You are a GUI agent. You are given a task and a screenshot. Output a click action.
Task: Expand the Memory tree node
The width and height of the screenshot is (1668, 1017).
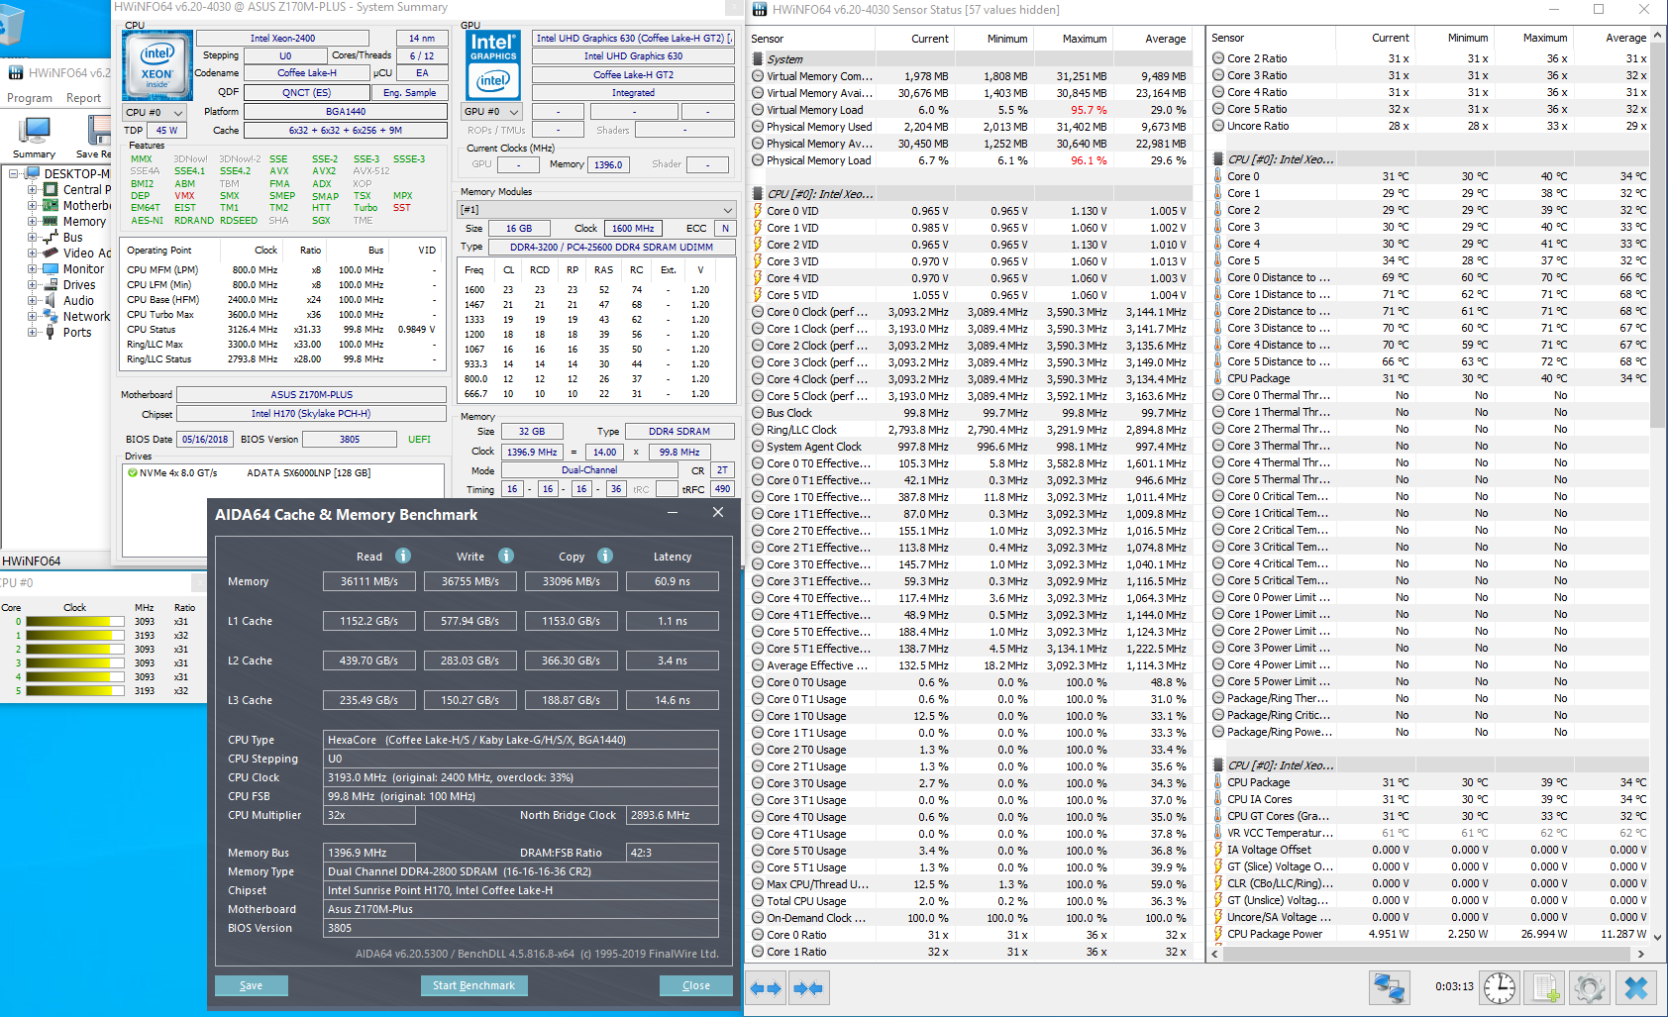coord(32,221)
